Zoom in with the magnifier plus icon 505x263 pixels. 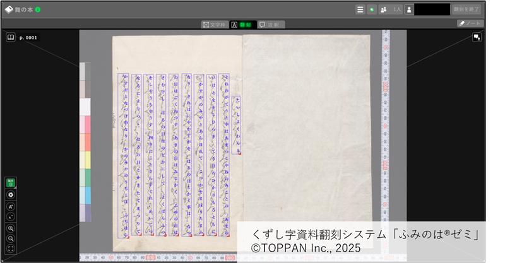pos(11,228)
